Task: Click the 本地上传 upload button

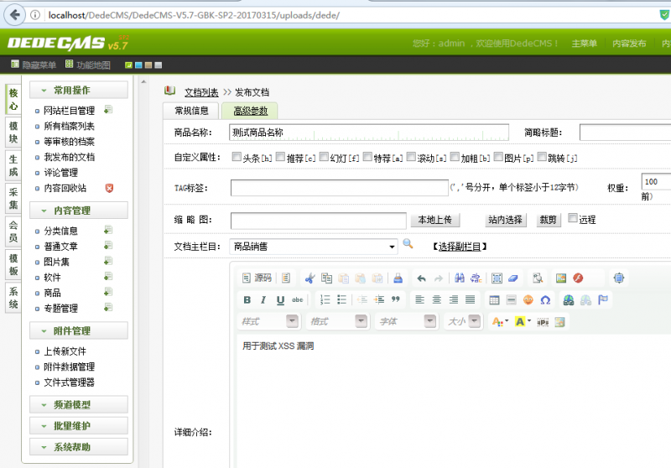Action: pos(434,220)
